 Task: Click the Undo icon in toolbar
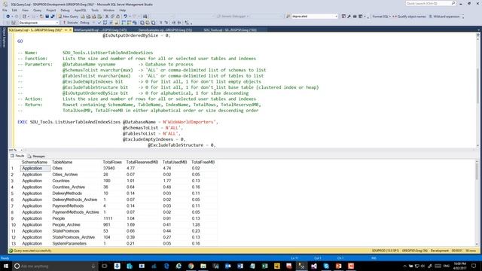(x=126, y=17)
